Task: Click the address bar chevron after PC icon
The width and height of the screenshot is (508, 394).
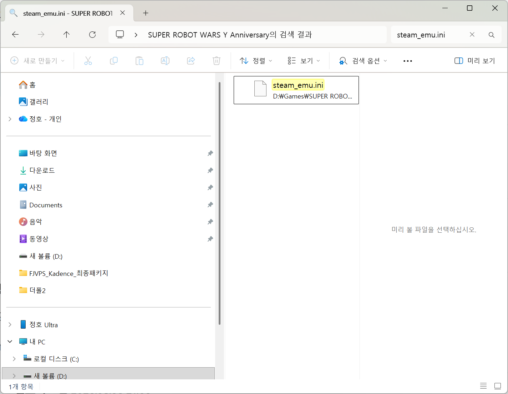Action: click(136, 35)
